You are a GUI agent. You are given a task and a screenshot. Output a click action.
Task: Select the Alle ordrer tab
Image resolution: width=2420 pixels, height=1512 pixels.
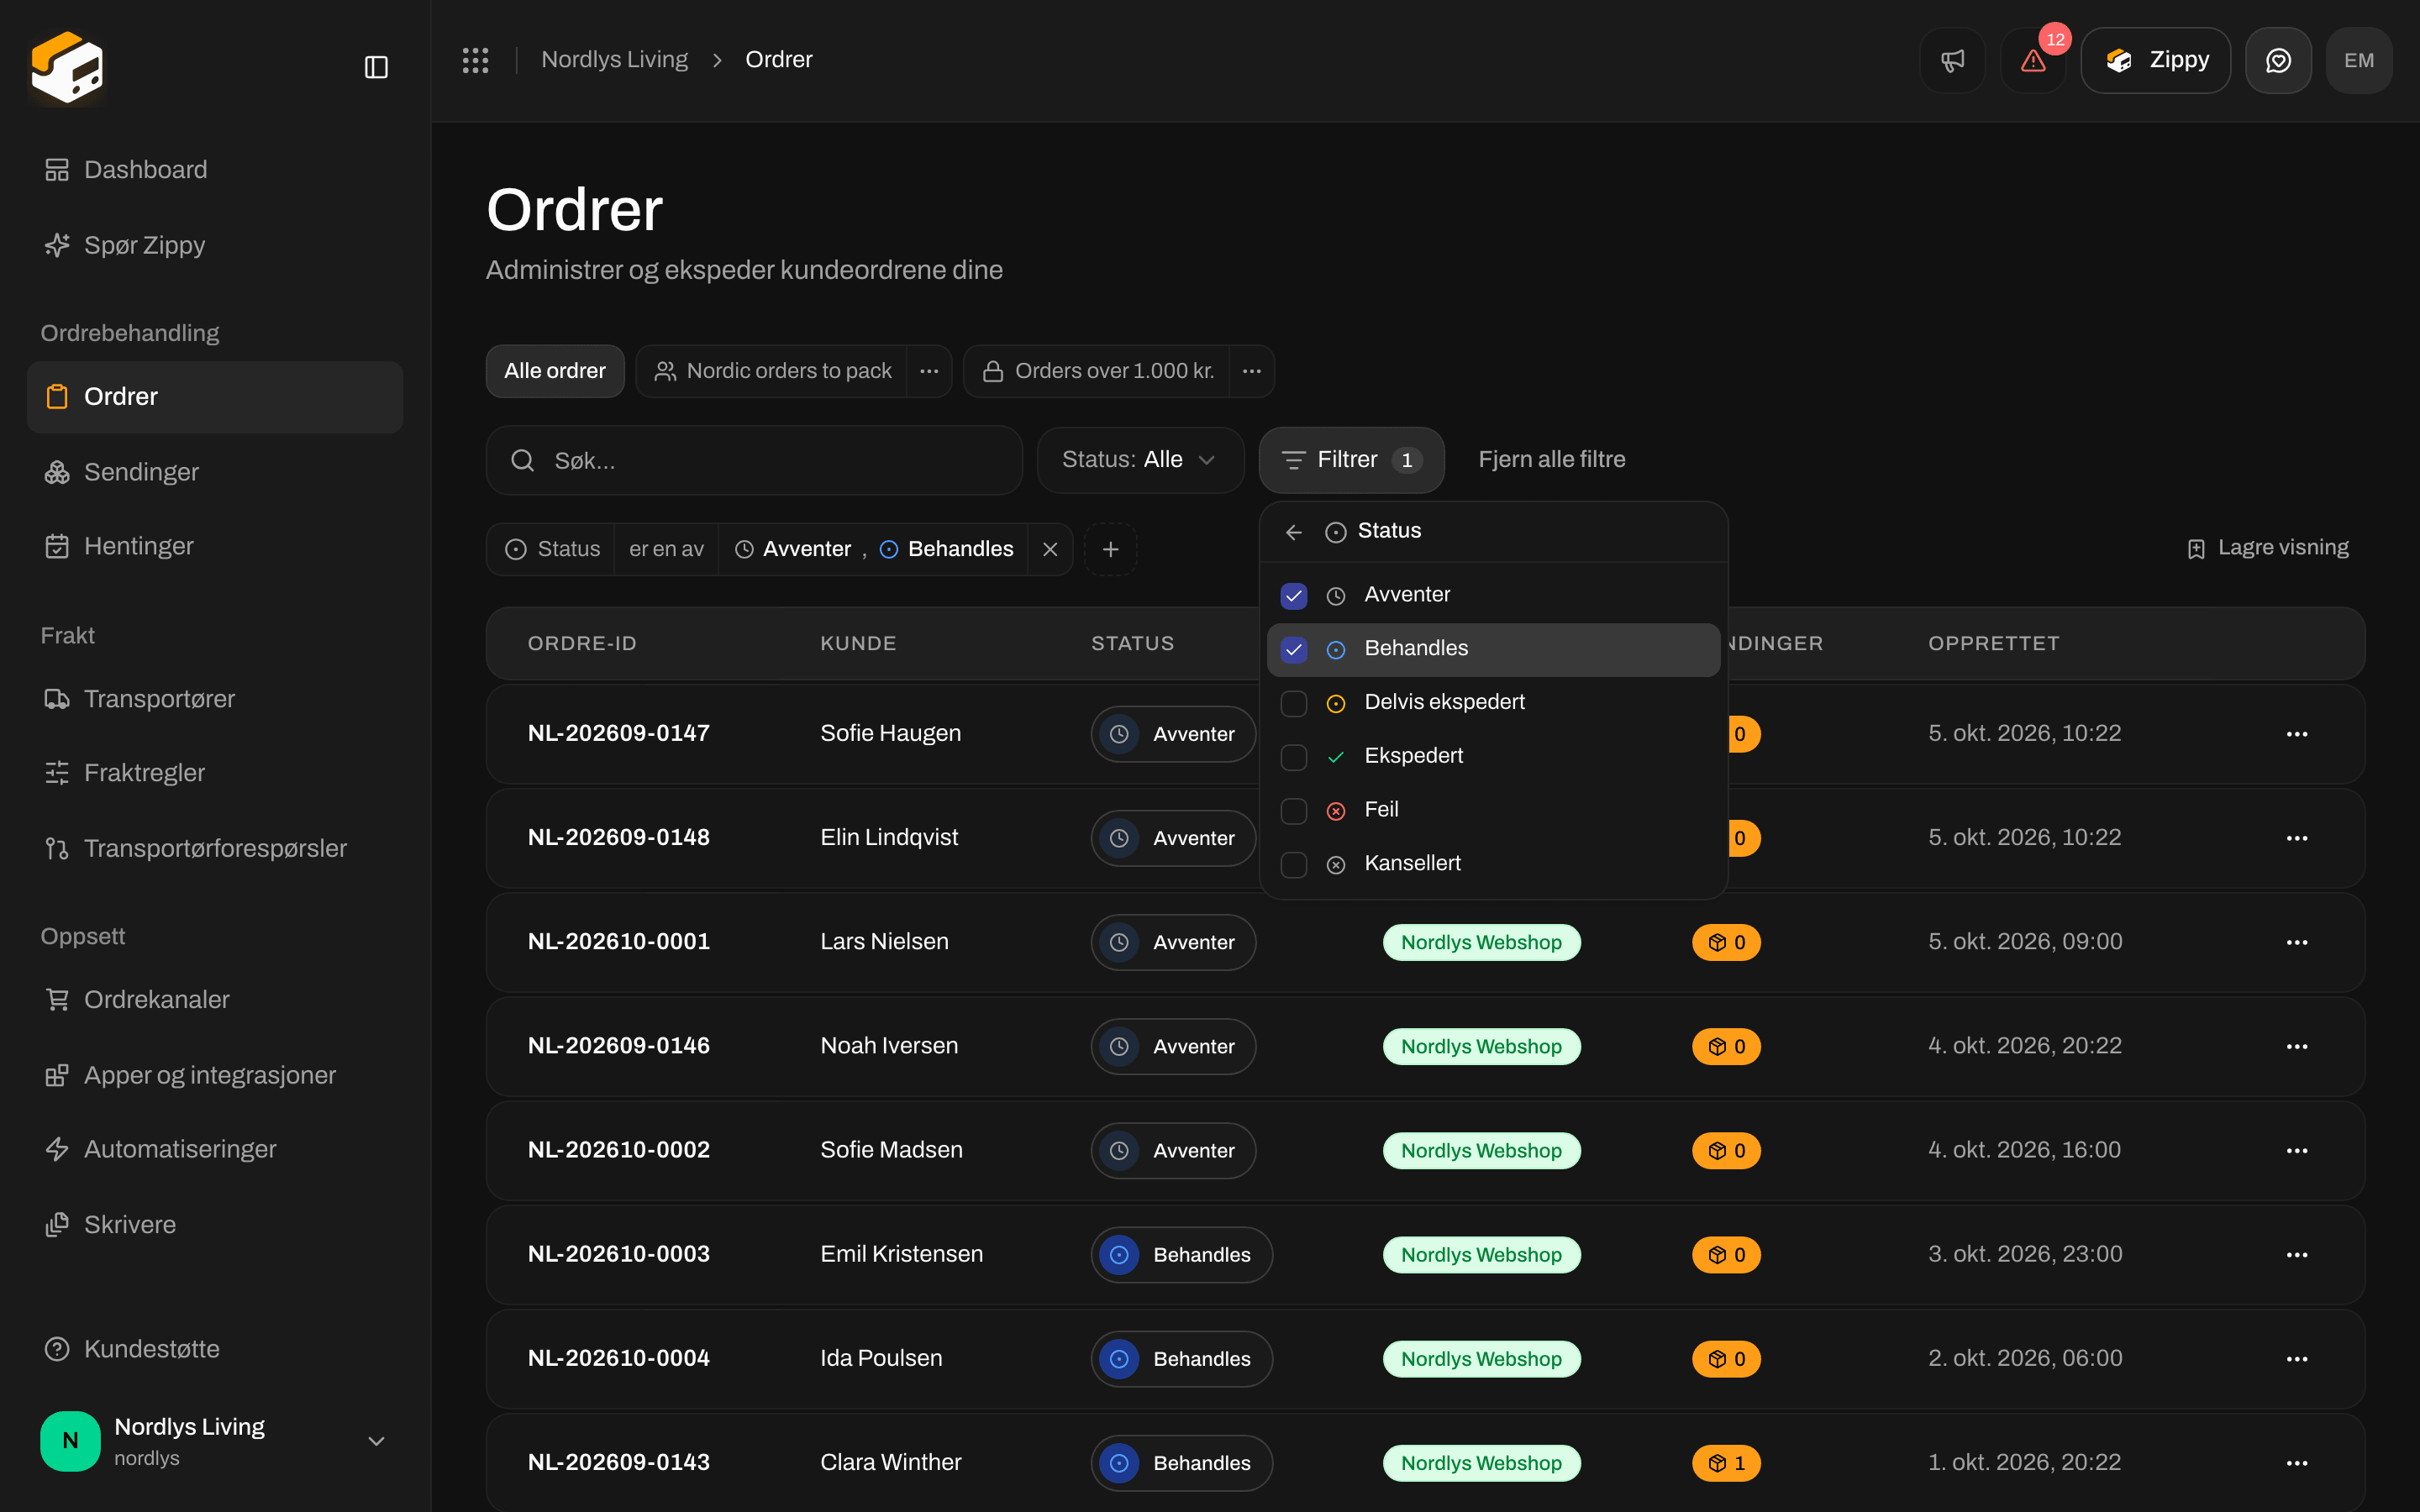[555, 371]
